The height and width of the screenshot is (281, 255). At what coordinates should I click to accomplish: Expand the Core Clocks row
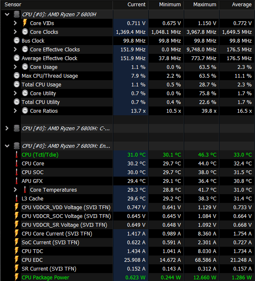[x=15, y=32]
